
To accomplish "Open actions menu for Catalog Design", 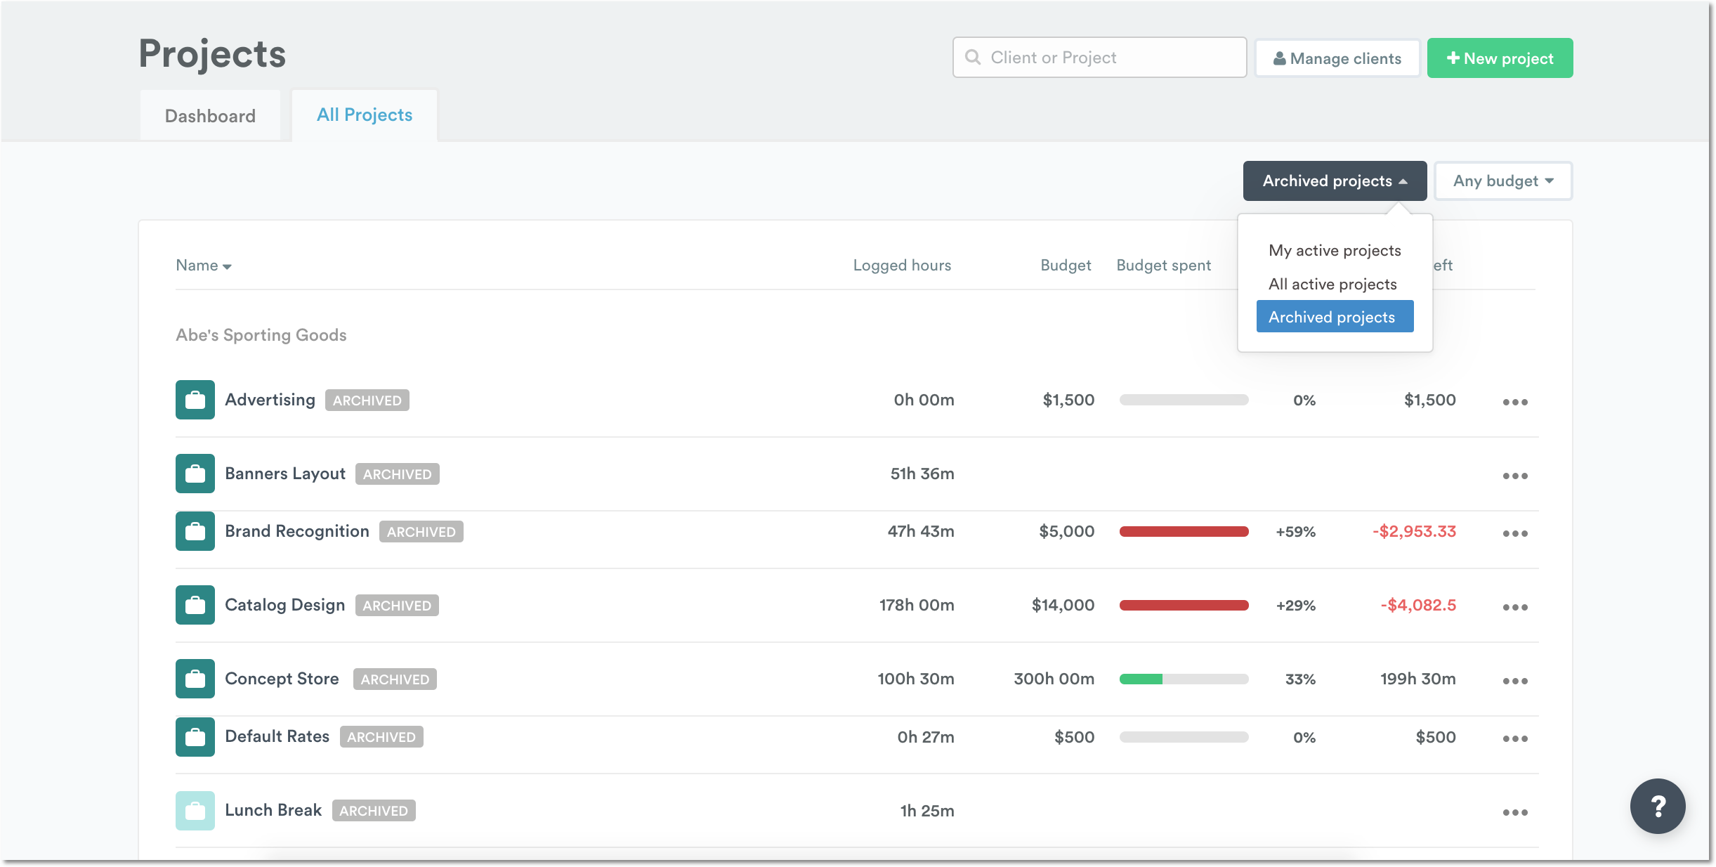I will click(1516, 606).
